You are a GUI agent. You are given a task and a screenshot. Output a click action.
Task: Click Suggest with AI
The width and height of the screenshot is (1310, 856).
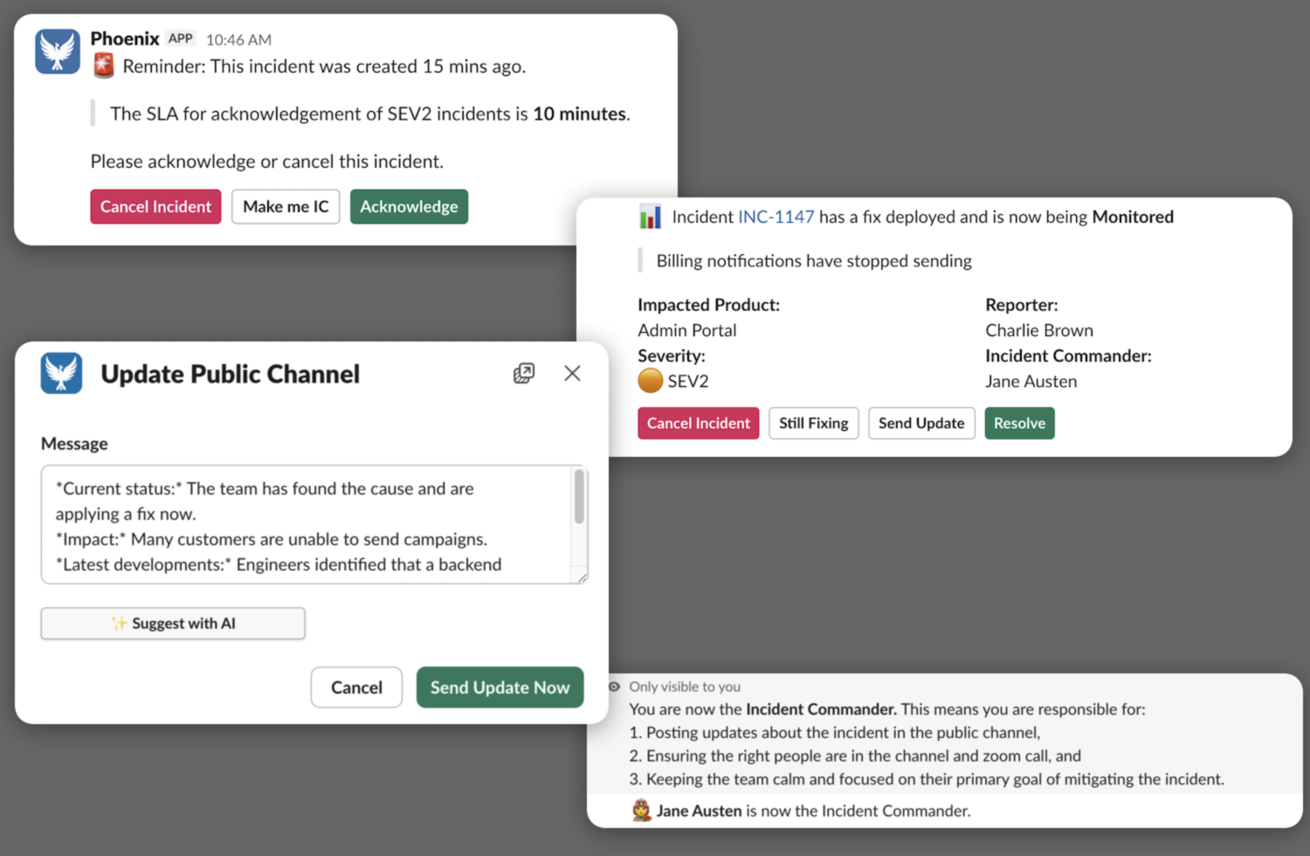tap(173, 623)
